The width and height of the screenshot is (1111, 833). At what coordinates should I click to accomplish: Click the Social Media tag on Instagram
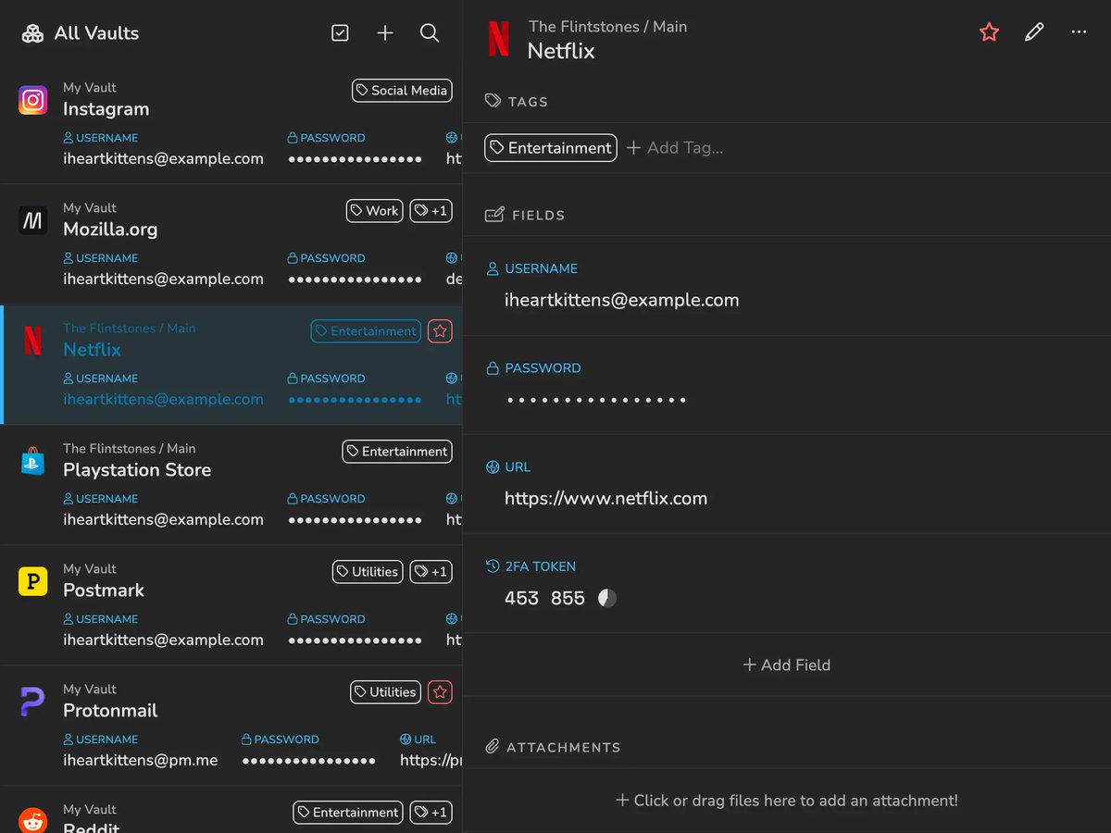pos(402,91)
